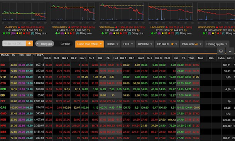Click the orange plus add-symbol button
Screen dimensions: 235x141
pos(30,43)
